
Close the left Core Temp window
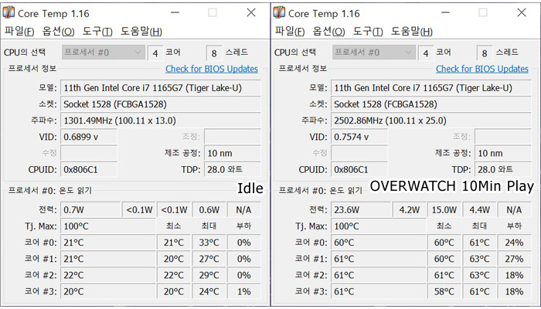[251, 13]
